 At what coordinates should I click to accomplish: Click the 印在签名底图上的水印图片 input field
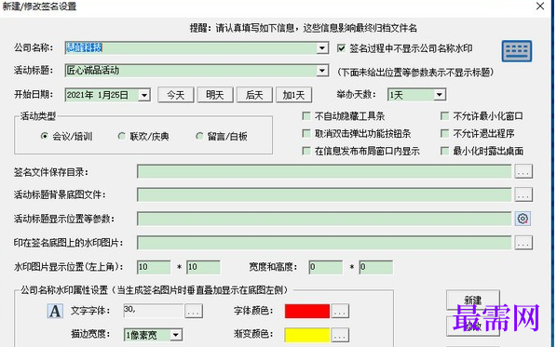(x=324, y=243)
